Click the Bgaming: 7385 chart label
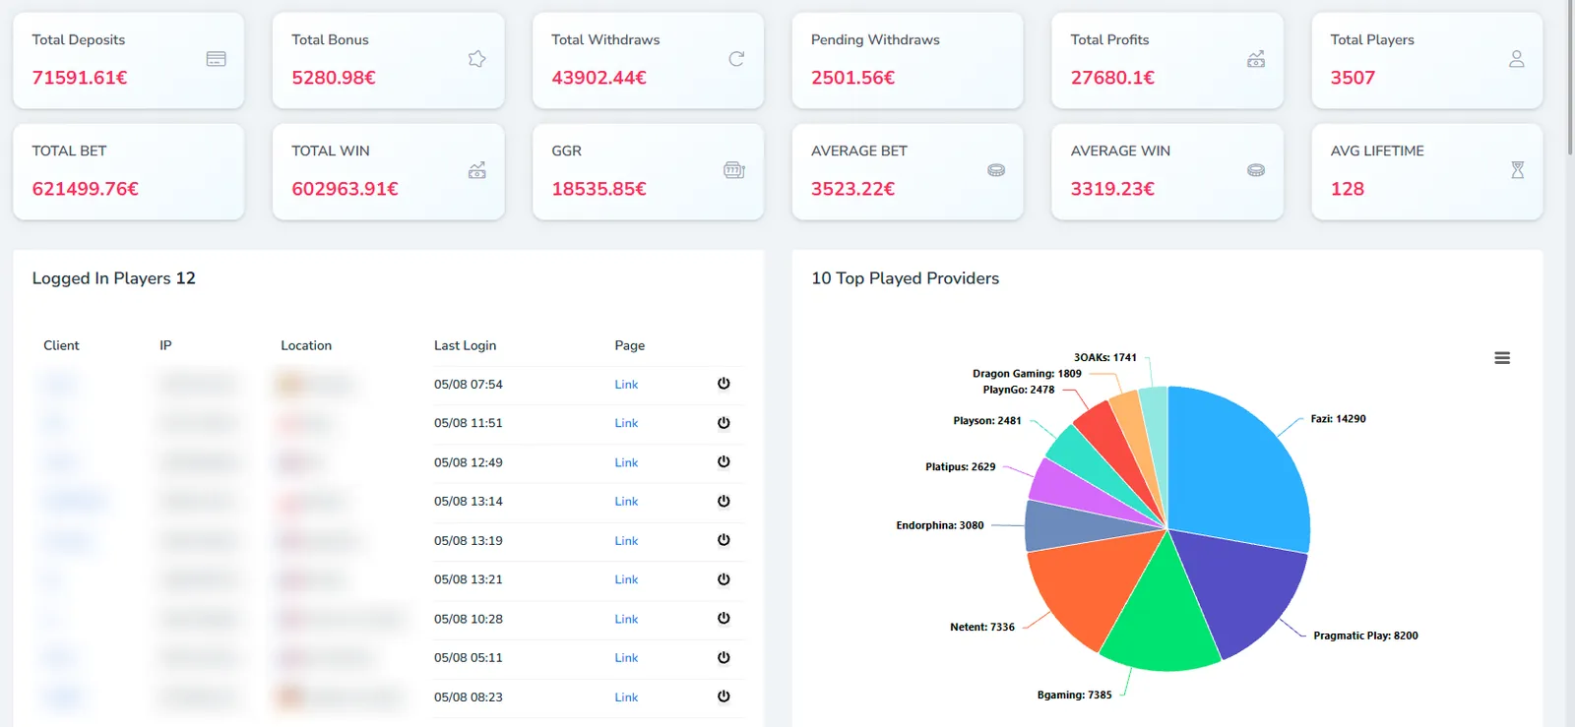Image resolution: width=1575 pixels, height=727 pixels. pos(1074,695)
